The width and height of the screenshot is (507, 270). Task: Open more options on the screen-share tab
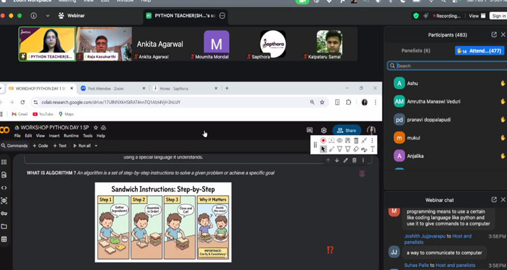click(223, 15)
